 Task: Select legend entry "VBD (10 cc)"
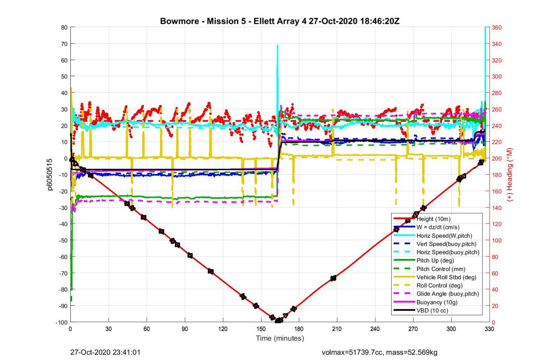click(431, 310)
